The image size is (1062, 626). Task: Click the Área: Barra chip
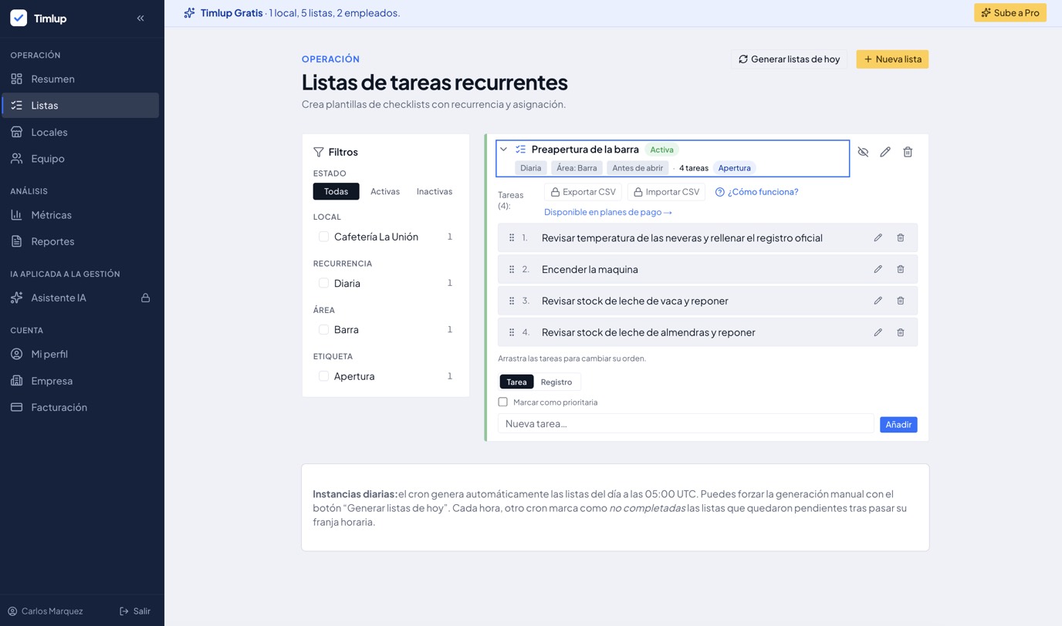577,168
